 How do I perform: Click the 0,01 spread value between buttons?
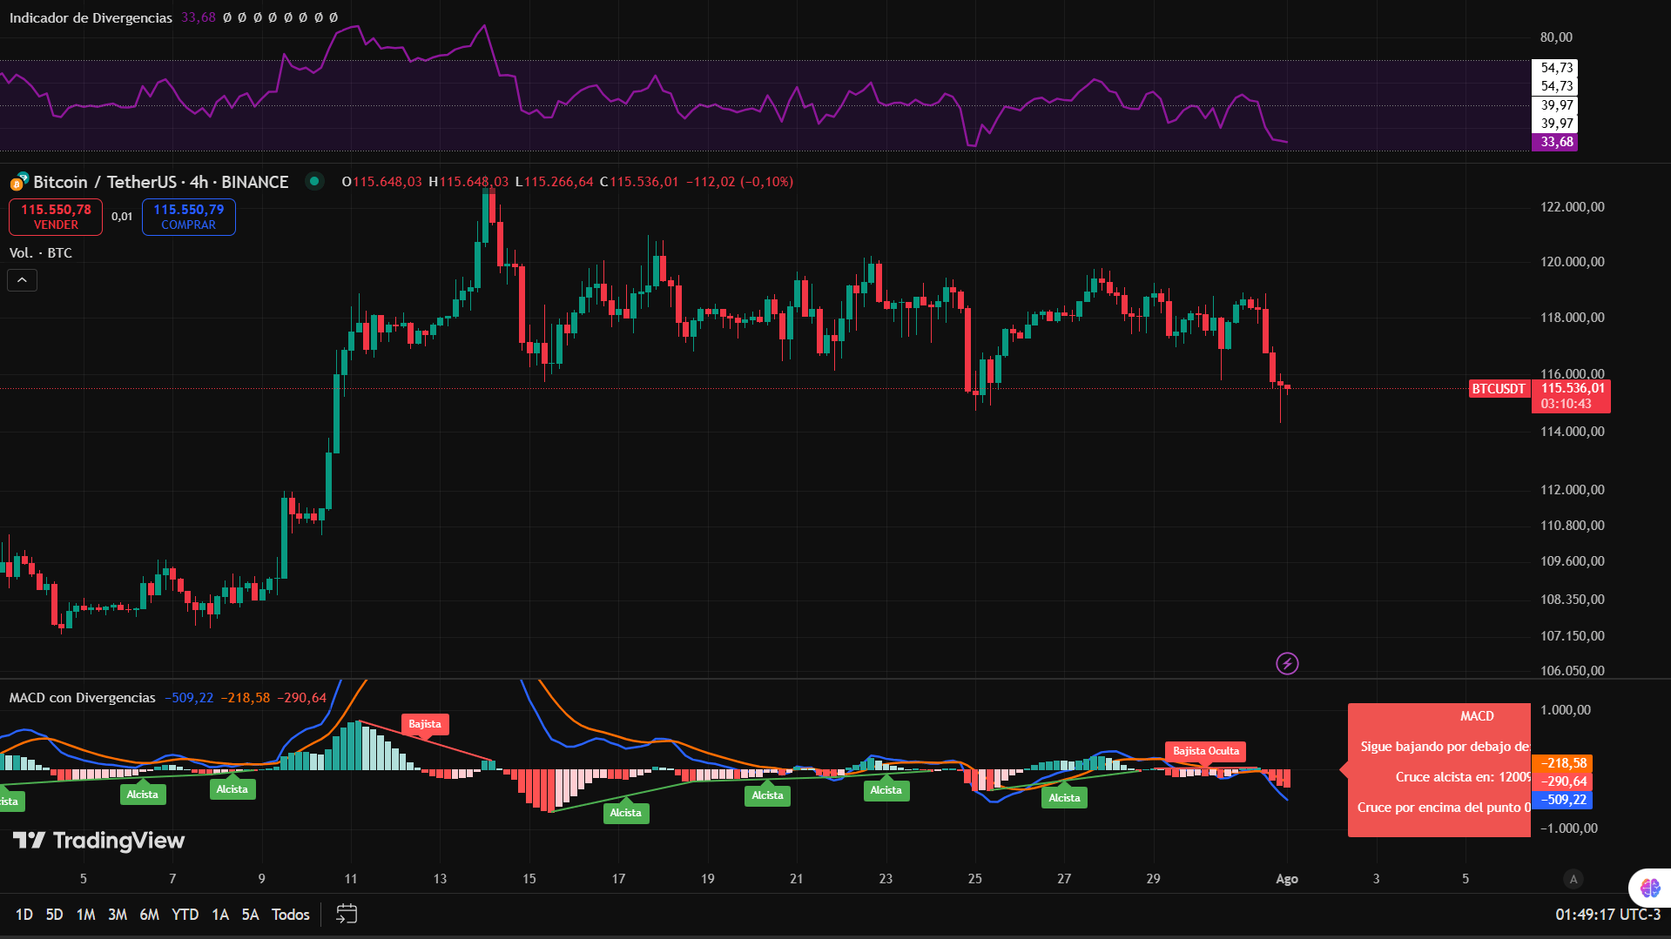122,217
